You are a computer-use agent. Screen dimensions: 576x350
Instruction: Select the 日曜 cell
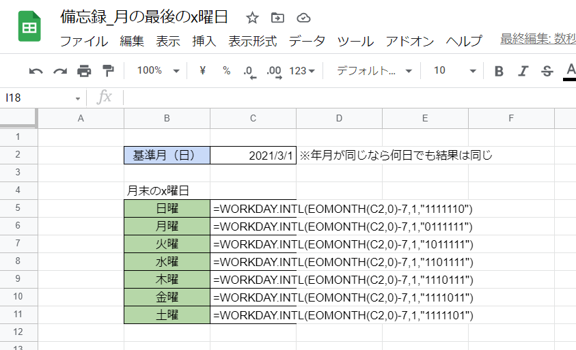pyautogui.click(x=167, y=208)
